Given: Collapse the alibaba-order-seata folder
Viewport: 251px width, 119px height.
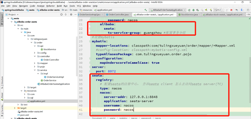Looking at the screenshot, I should pyautogui.click(x=12, y=22).
